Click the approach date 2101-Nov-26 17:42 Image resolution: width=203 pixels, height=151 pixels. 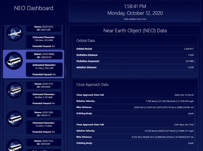pos(184,125)
